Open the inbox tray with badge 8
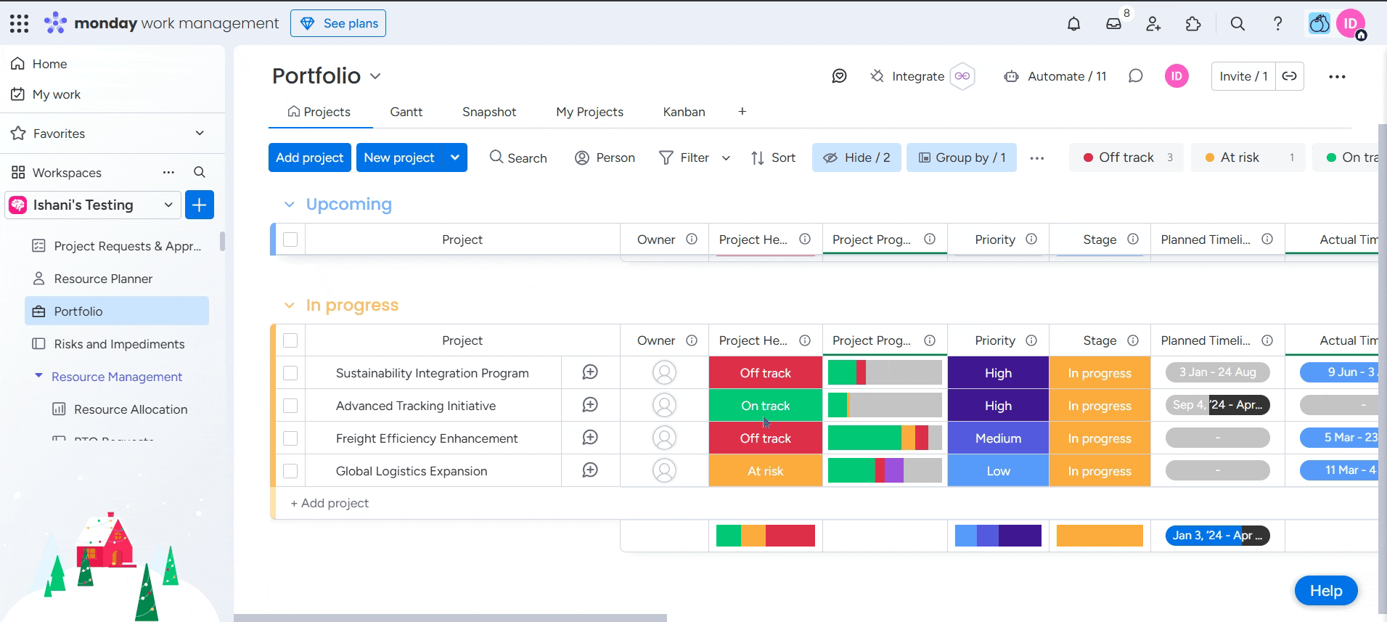This screenshot has height=622, width=1387. point(1113,23)
